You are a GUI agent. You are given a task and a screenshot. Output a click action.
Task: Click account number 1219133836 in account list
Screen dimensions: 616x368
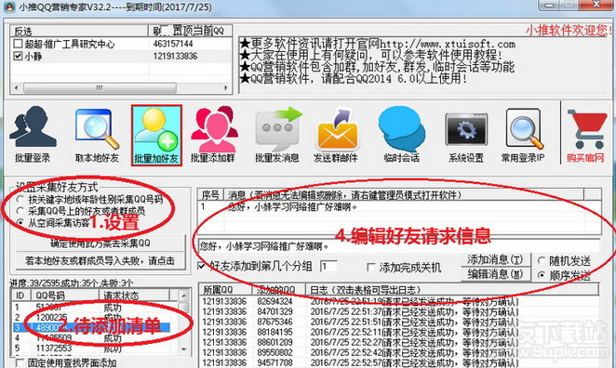(x=175, y=56)
